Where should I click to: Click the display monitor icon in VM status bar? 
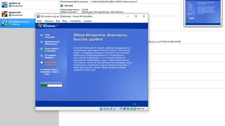tap(121, 109)
